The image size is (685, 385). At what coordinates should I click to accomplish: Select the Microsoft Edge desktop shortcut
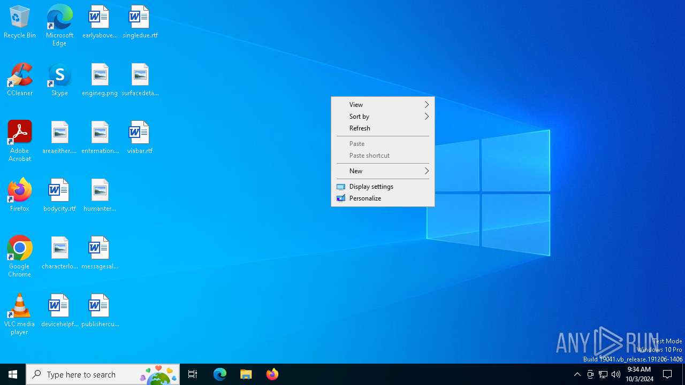(x=59, y=26)
